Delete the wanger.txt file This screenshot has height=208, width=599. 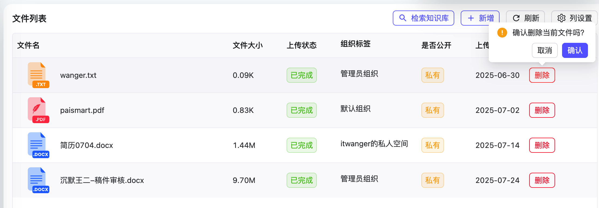542,75
